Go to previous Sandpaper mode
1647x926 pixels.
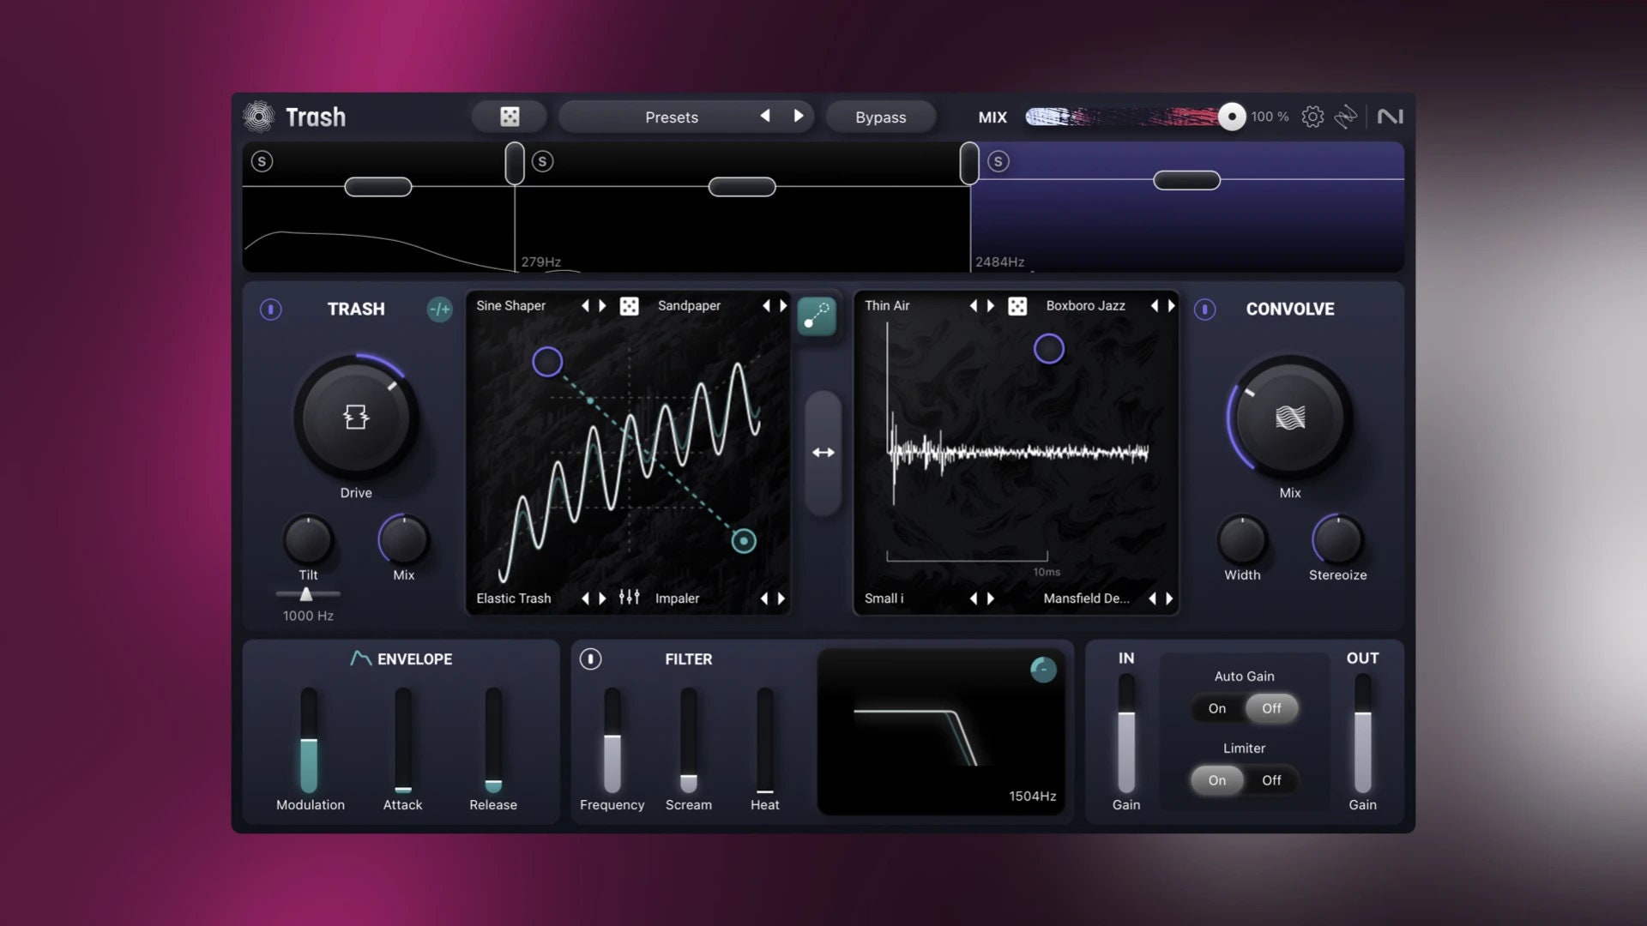(765, 306)
